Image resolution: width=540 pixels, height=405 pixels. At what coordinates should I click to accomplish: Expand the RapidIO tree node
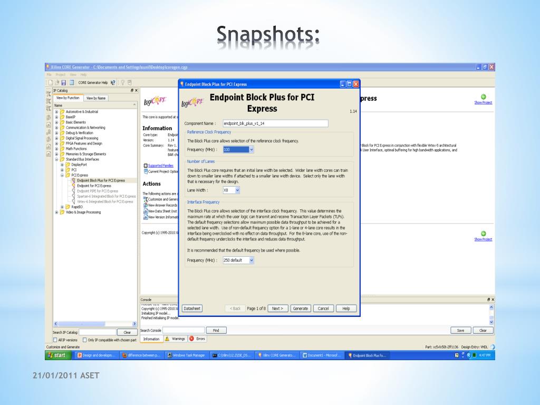pyautogui.click(x=62, y=207)
